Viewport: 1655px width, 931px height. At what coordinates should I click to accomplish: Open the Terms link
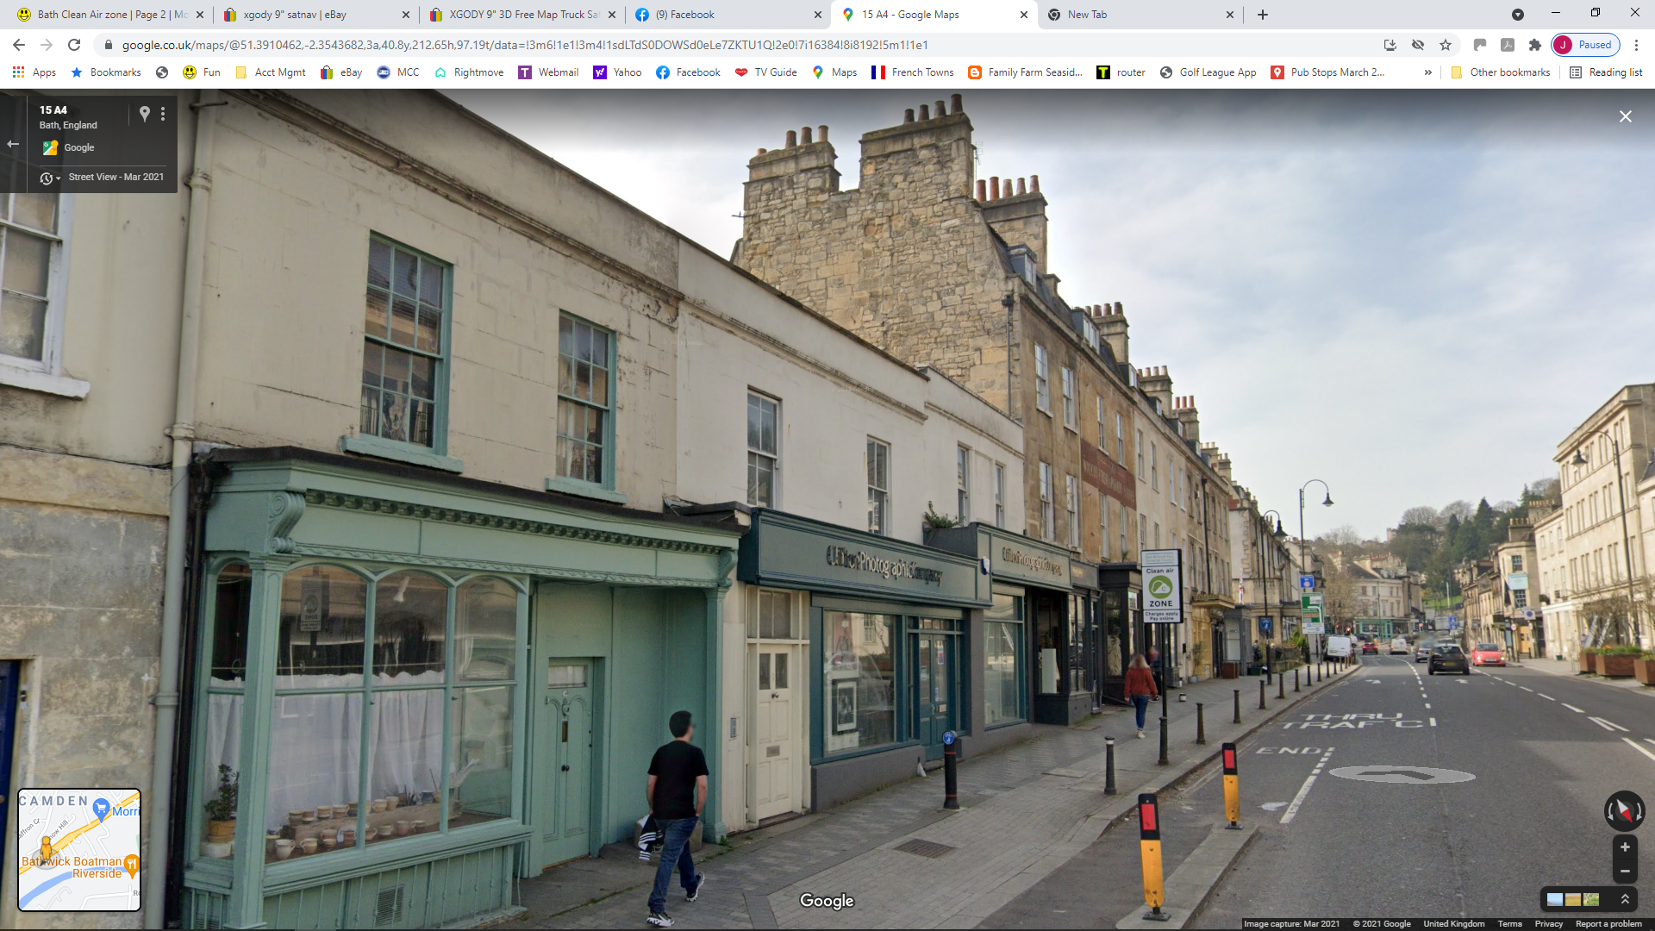pos(1509,924)
